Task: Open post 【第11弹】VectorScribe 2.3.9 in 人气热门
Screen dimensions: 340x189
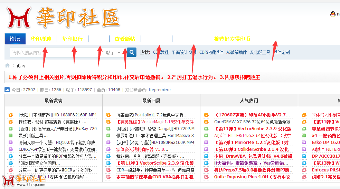Action: tap(253, 129)
